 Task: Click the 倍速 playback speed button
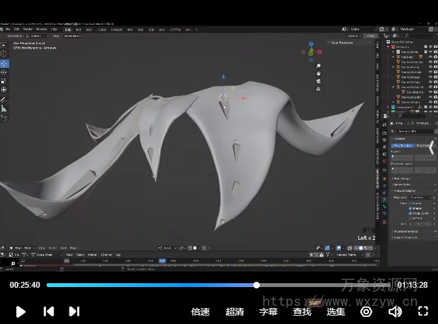(x=200, y=312)
